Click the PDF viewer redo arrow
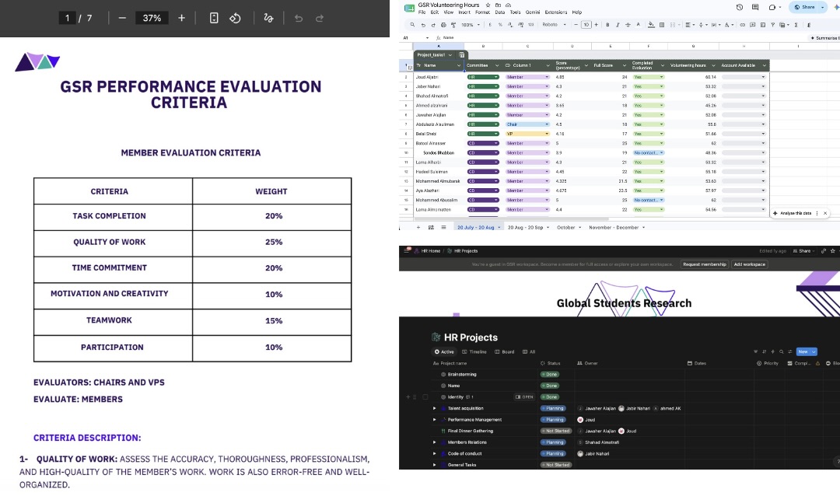The image size is (840, 496). point(320,18)
